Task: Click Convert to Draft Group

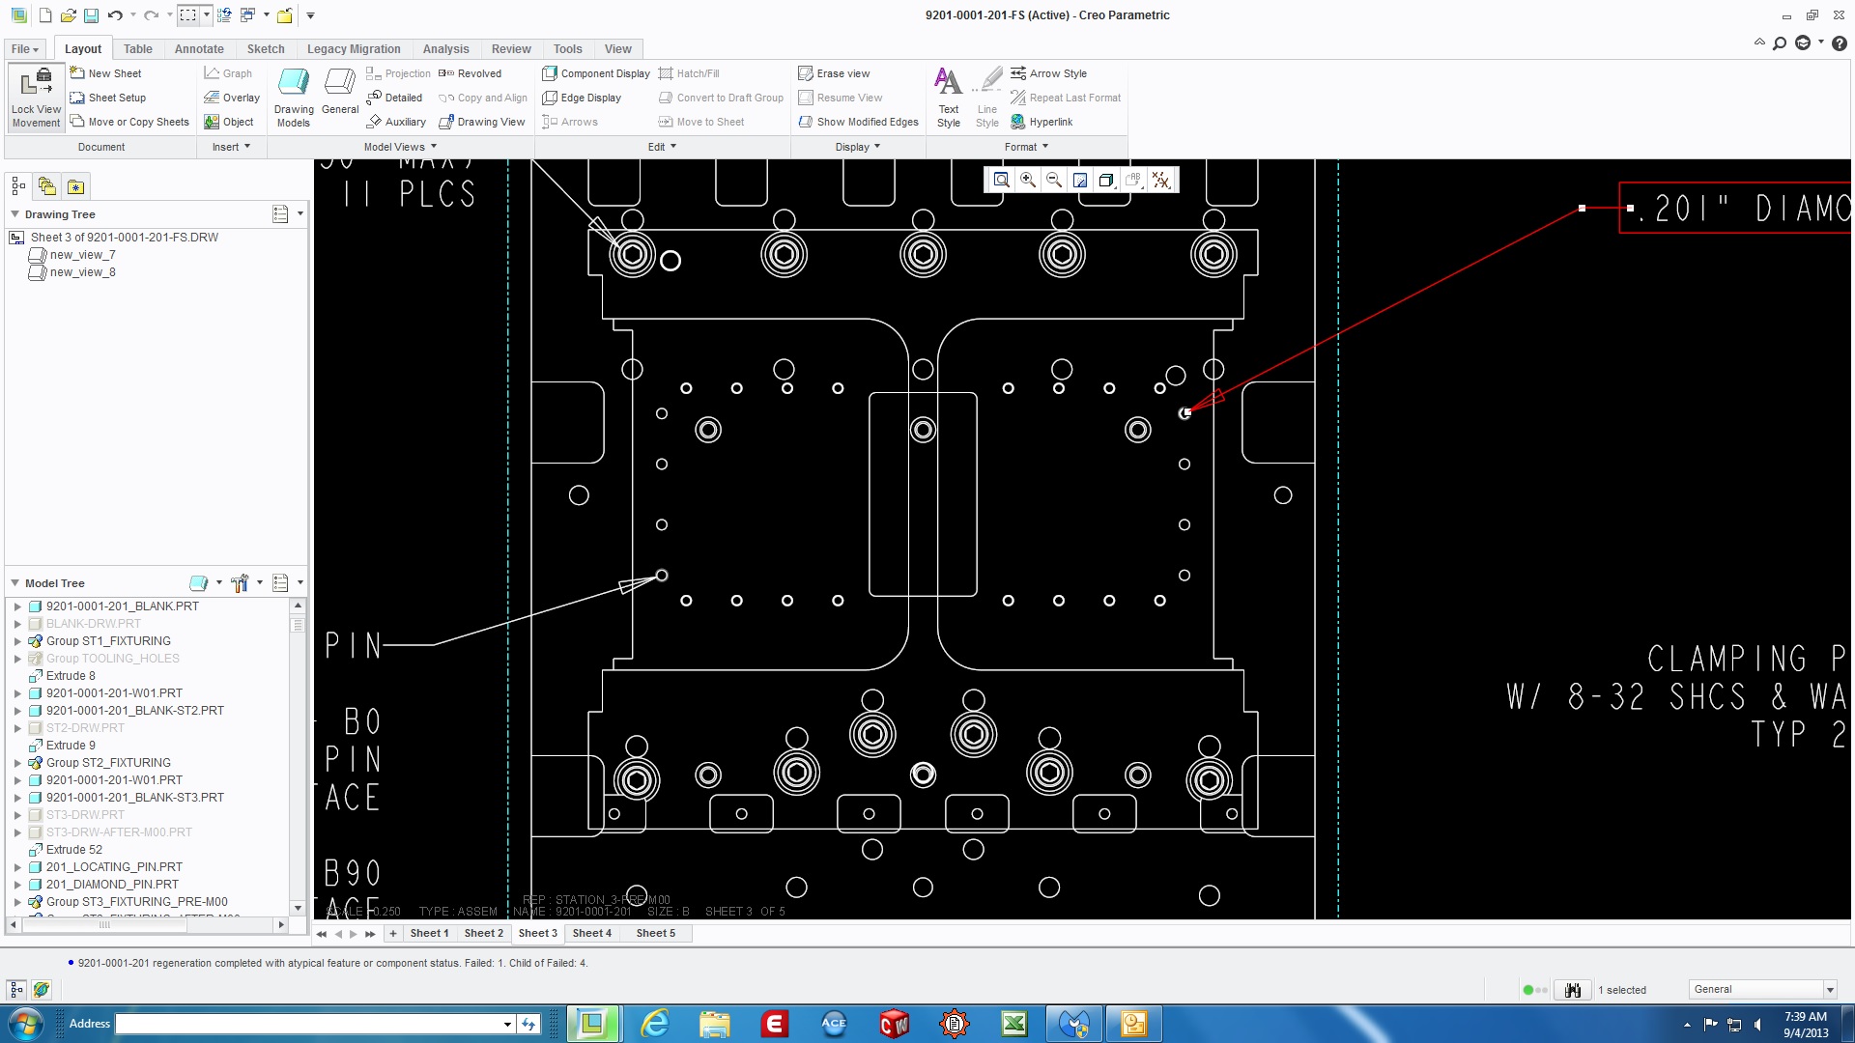Action: [721, 98]
